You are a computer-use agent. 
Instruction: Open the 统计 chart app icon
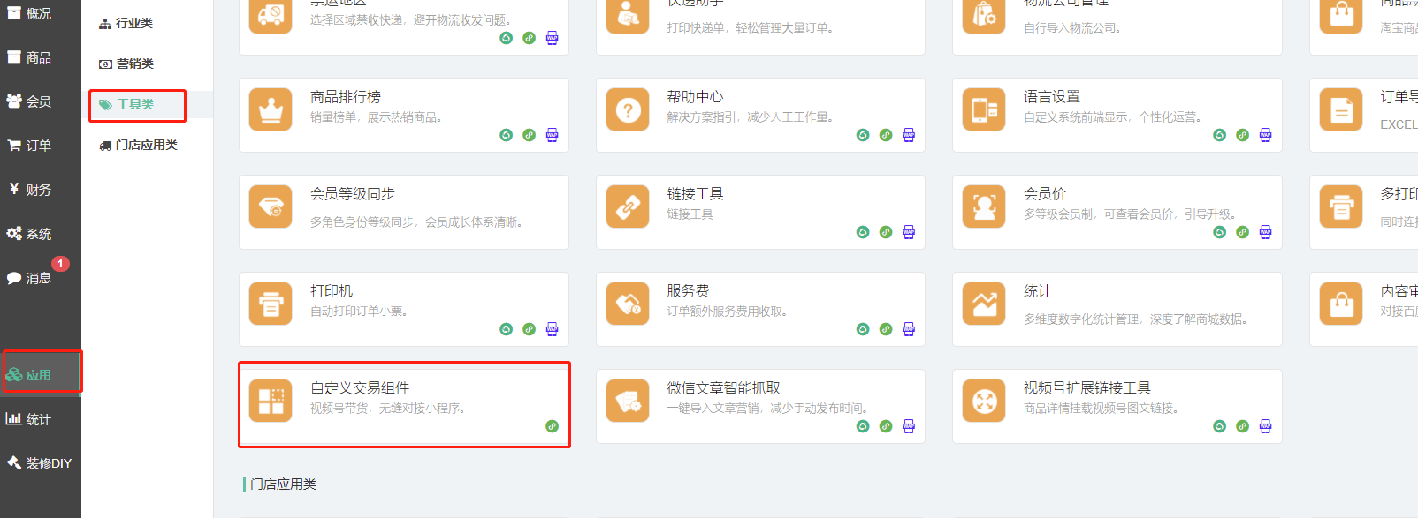[984, 304]
